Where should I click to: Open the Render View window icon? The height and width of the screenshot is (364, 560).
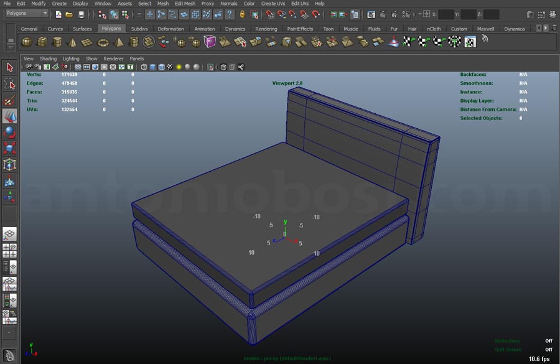pyautogui.click(x=371, y=15)
